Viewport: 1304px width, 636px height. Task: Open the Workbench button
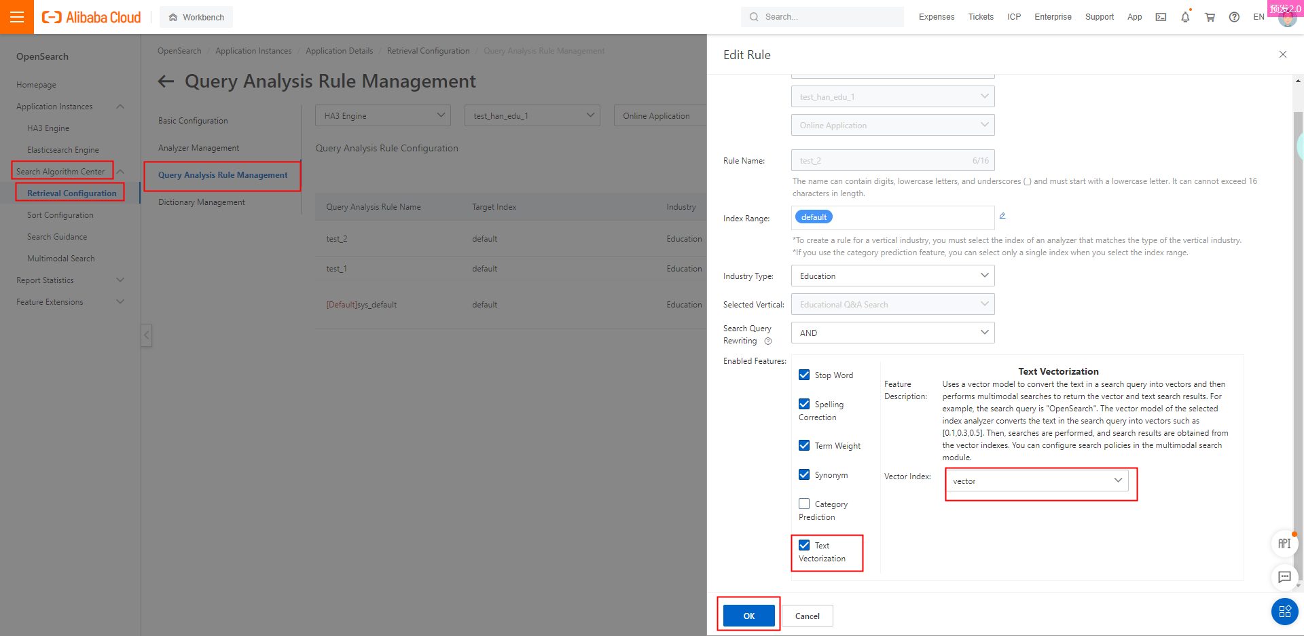pyautogui.click(x=196, y=17)
